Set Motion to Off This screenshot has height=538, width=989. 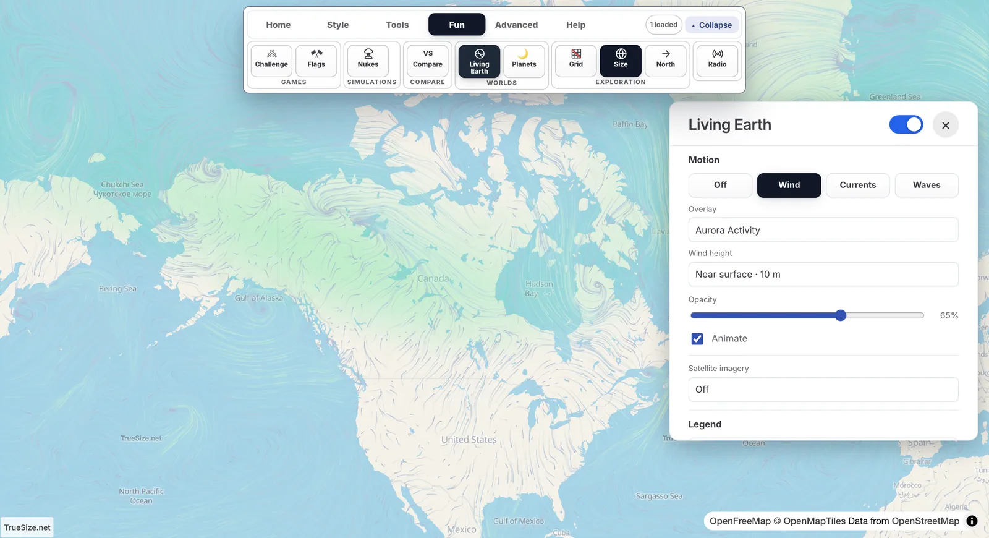click(720, 185)
